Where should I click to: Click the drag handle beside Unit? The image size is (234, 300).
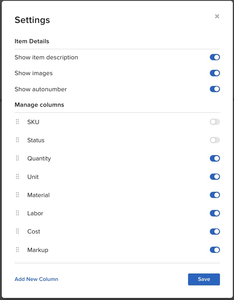(17, 177)
